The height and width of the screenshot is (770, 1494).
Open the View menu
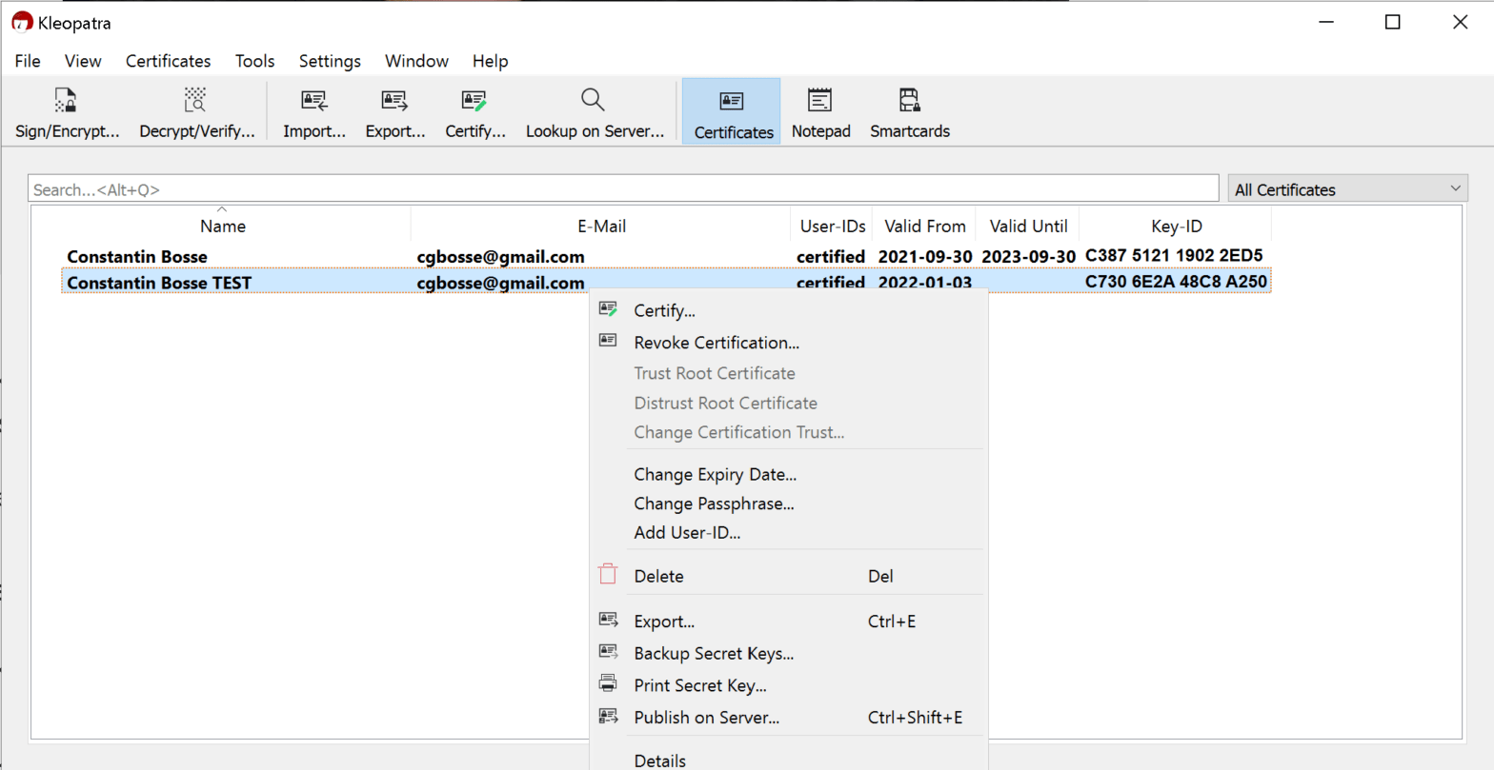tap(83, 61)
